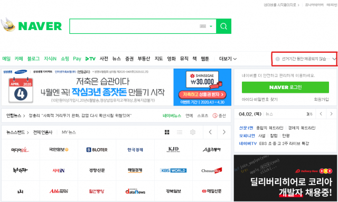Open 연예 news link

click(x=189, y=116)
